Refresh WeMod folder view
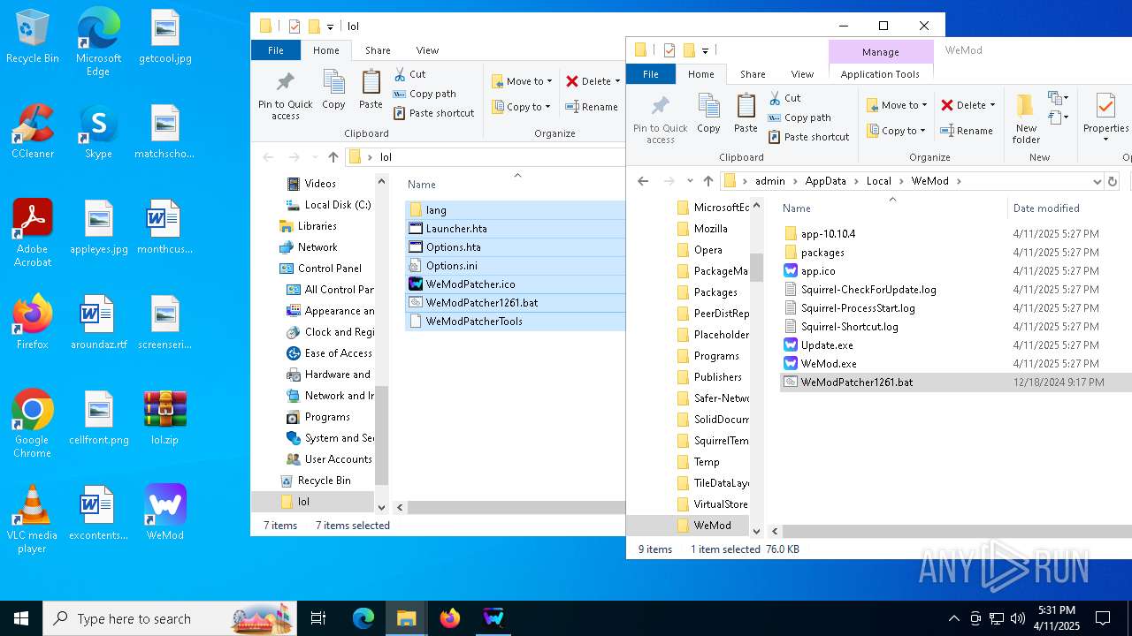This screenshot has height=636, width=1132. [1113, 181]
